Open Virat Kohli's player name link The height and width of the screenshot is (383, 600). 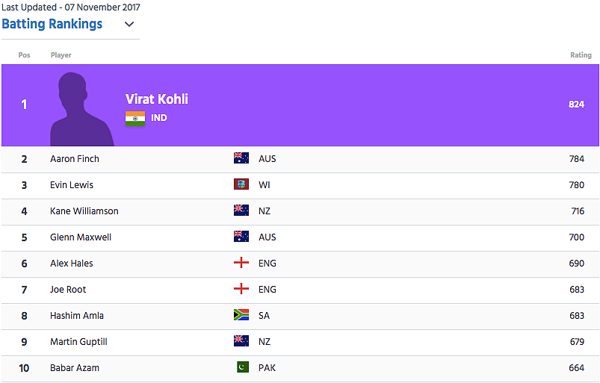tap(157, 99)
